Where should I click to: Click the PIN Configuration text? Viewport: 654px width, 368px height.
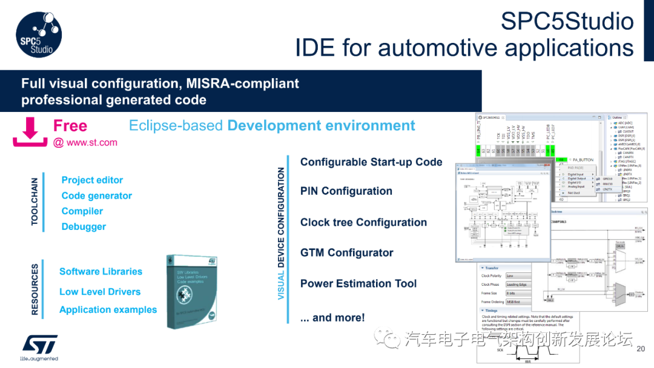(346, 191)
